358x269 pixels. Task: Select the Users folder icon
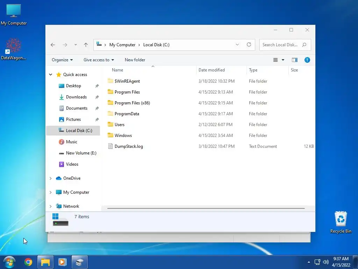pyautogui.click(x=110, y=124)
